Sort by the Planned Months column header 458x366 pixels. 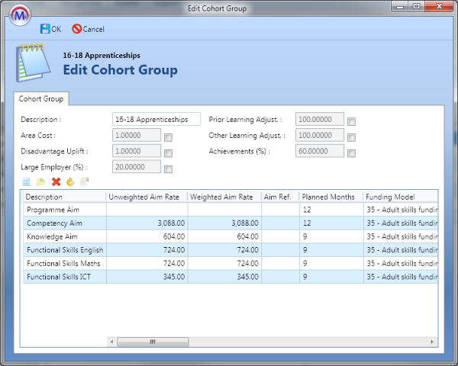point(330,197)
